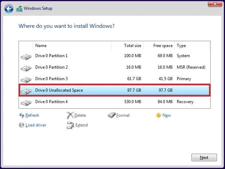Select Drive 0 Partition 1 row name

click(51, 56)
